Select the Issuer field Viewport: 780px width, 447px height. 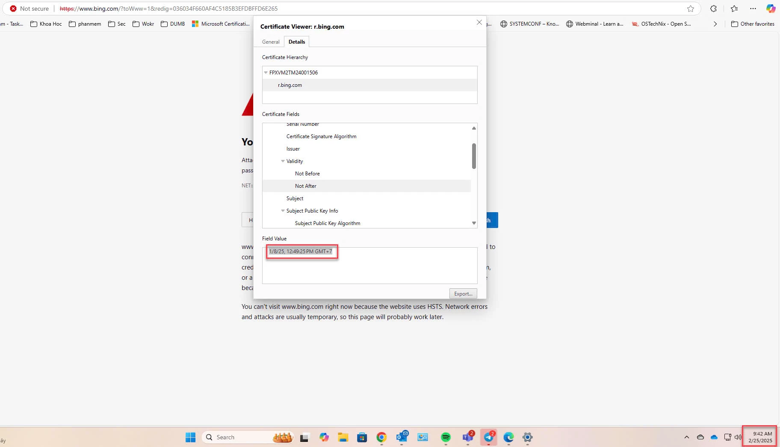[366, 149]
